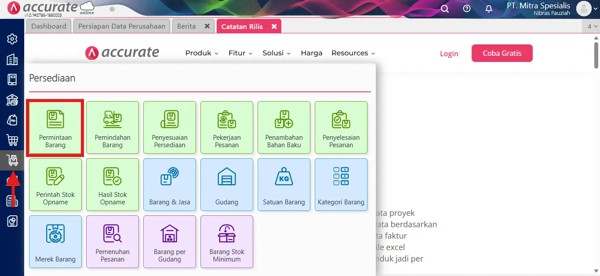Open Penyesuaian Persediaan
This screenshot has width=600, height=276.
169,127
